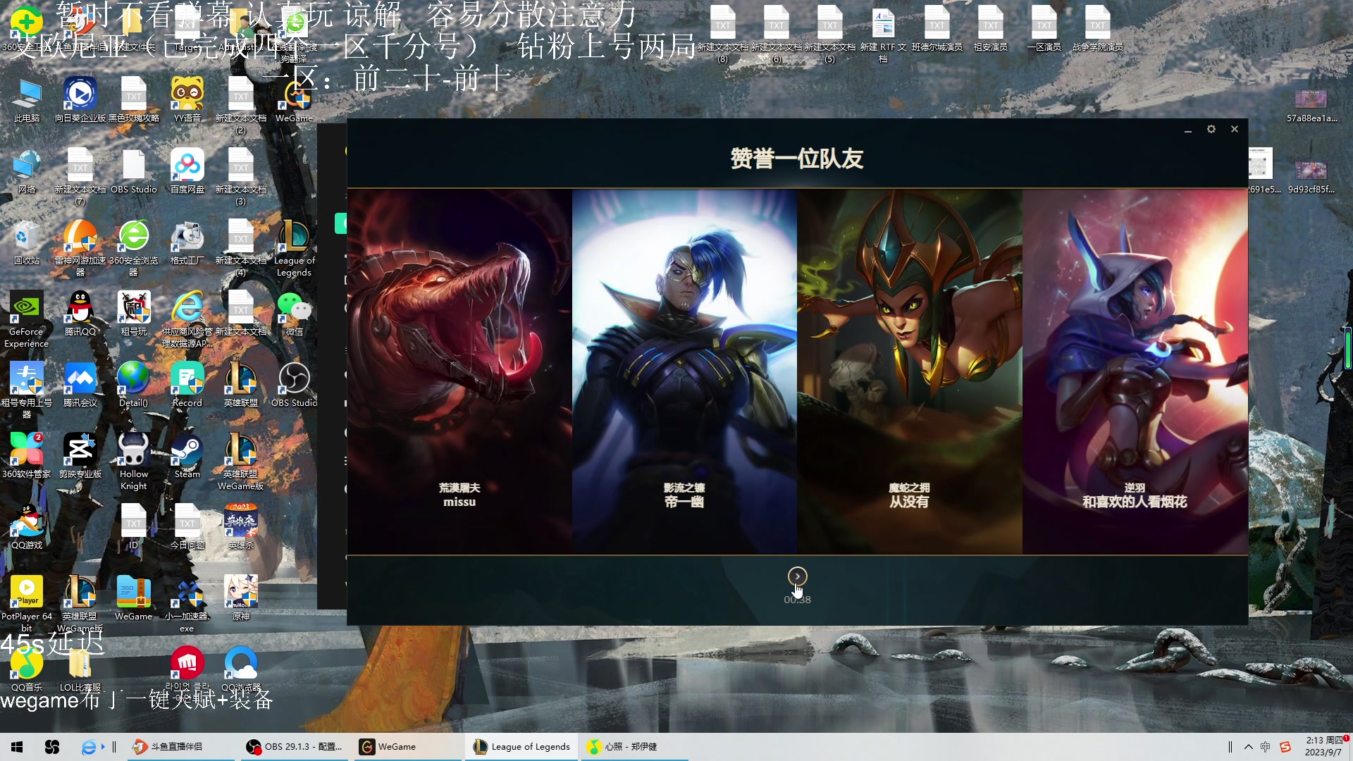This screenshot has height=761, width=1353.
Task: Honor the teammate named 帝一幽
Action: pyautogui.click(x=684, y=371)
